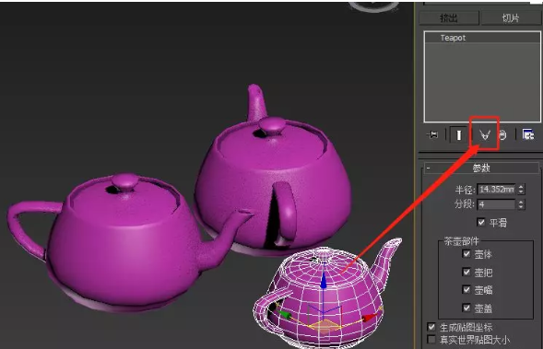Click the red X-axis gizmo arrow
The height and width of the screenshot is (349, 543).
click(371, 317)
